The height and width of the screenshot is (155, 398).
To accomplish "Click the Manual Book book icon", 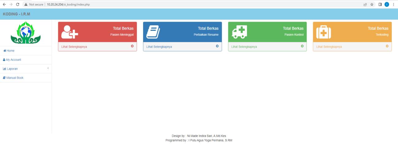I will pos(5,78).
